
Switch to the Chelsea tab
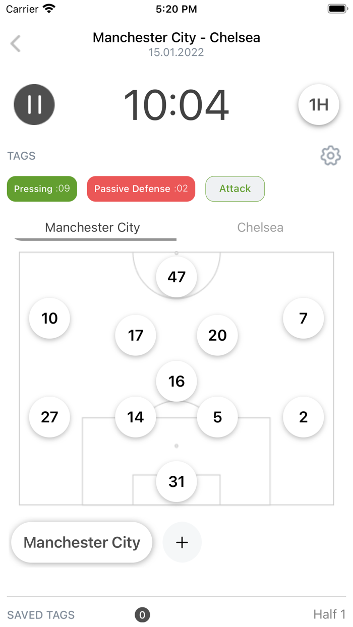click(260, 227)
